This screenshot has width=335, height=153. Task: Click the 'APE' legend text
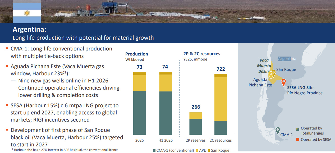tap(202, 150)
